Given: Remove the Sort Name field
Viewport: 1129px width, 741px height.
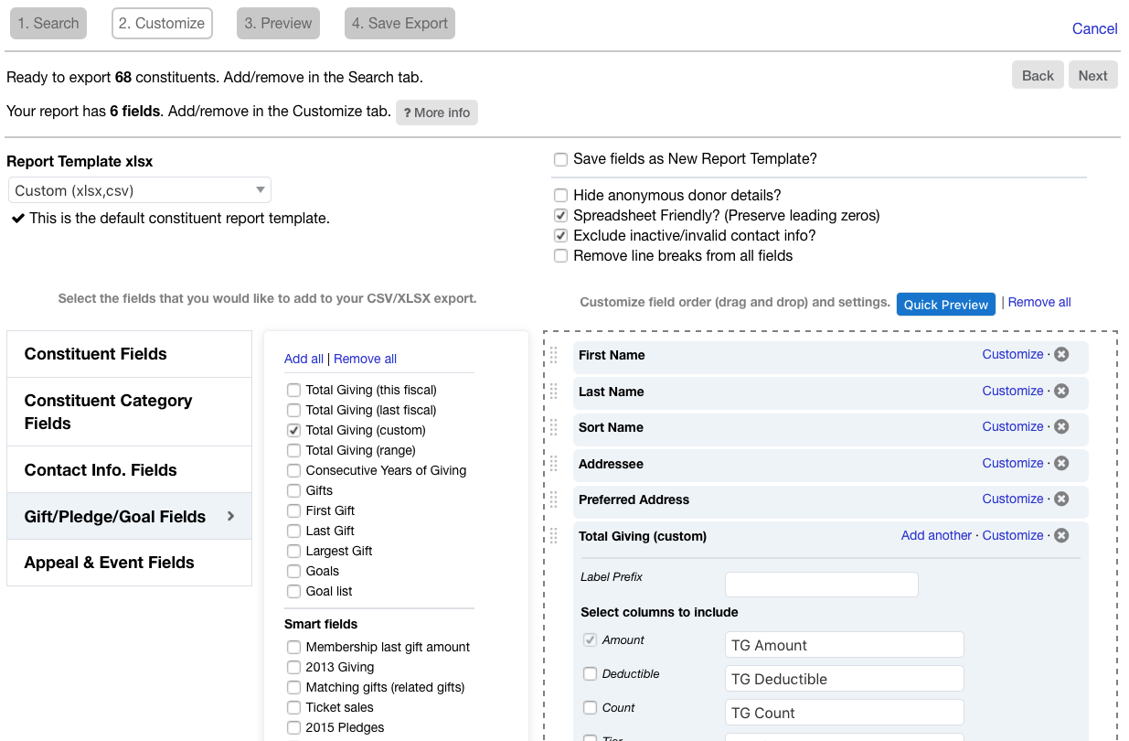Looking at the screenshot, I should pos(1061,426).
